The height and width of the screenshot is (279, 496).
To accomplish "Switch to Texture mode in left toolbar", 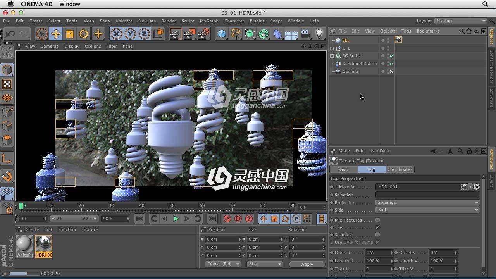I will (x=7, y=84).
